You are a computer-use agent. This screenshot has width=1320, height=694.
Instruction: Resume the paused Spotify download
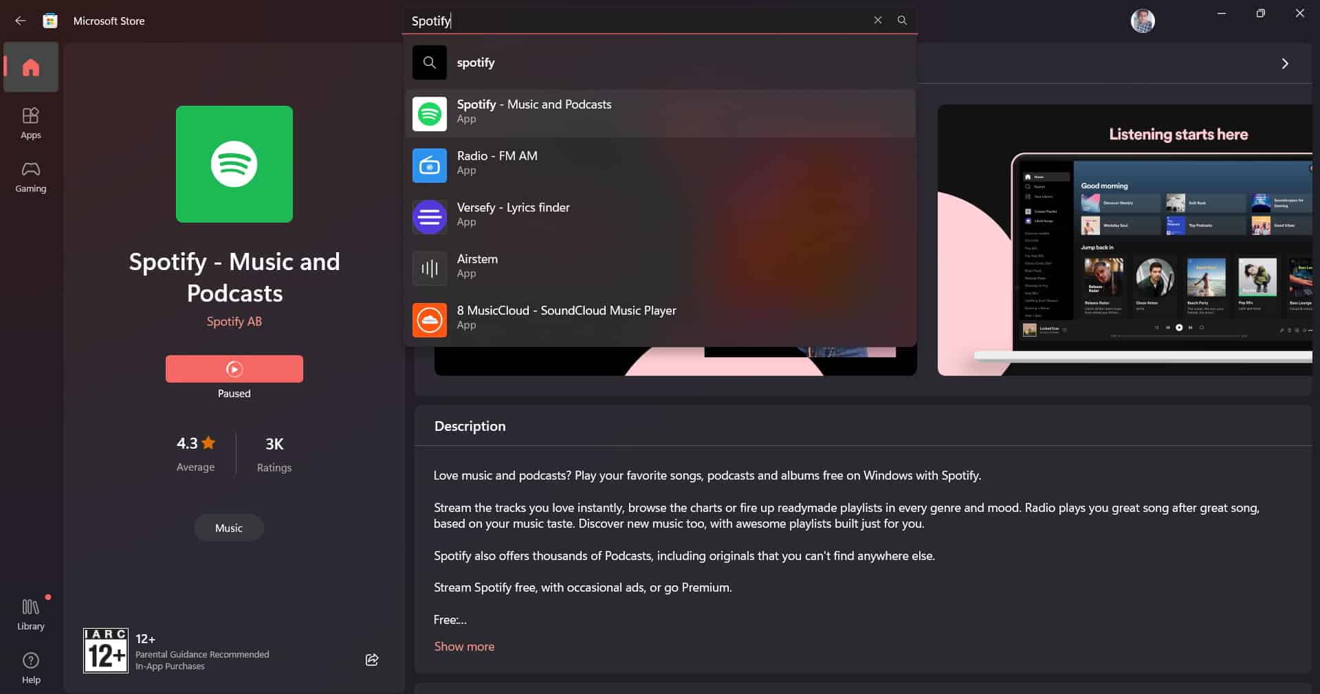pyautogui.click(x=234, y=369)
